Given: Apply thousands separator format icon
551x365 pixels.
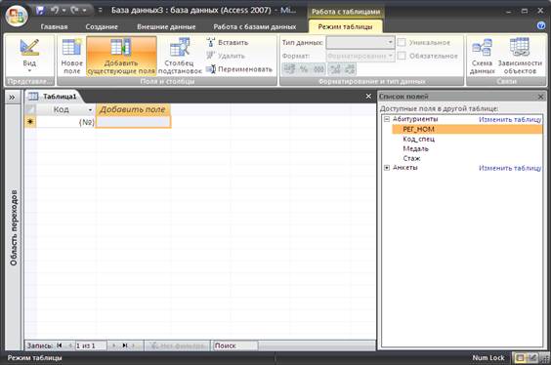Looking at the screenshot, I should [x=318, y=69].
